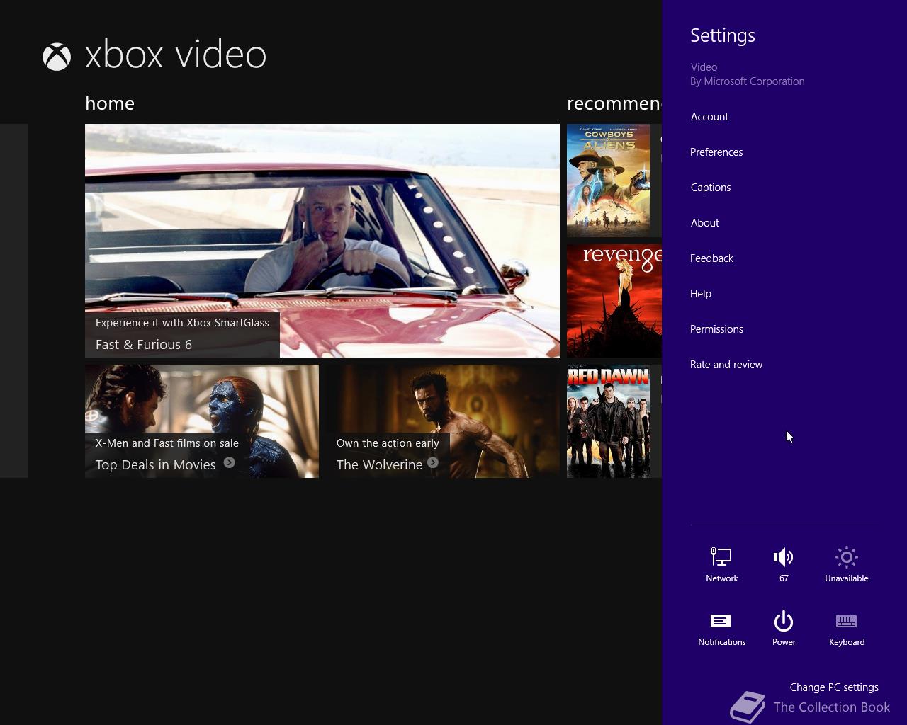Image resolution: width=907 pixels, height=725 pixels.
Task: Click 'Experience it with Xbox SmartGlass' caption
Action: tap(182, 323)
